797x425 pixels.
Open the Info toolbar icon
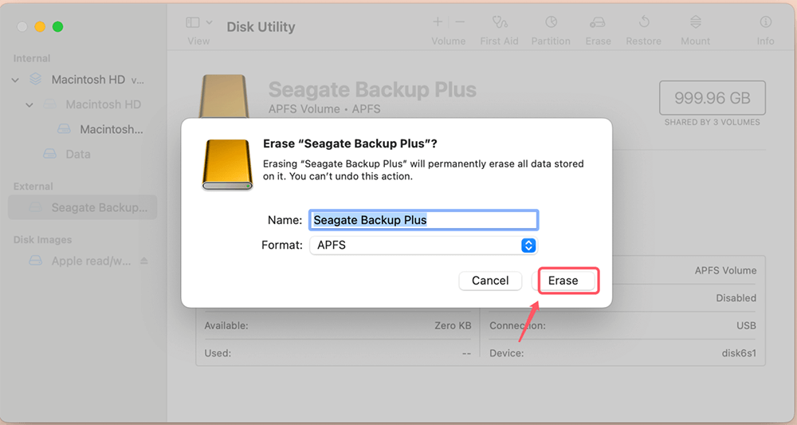click(765, 22)
